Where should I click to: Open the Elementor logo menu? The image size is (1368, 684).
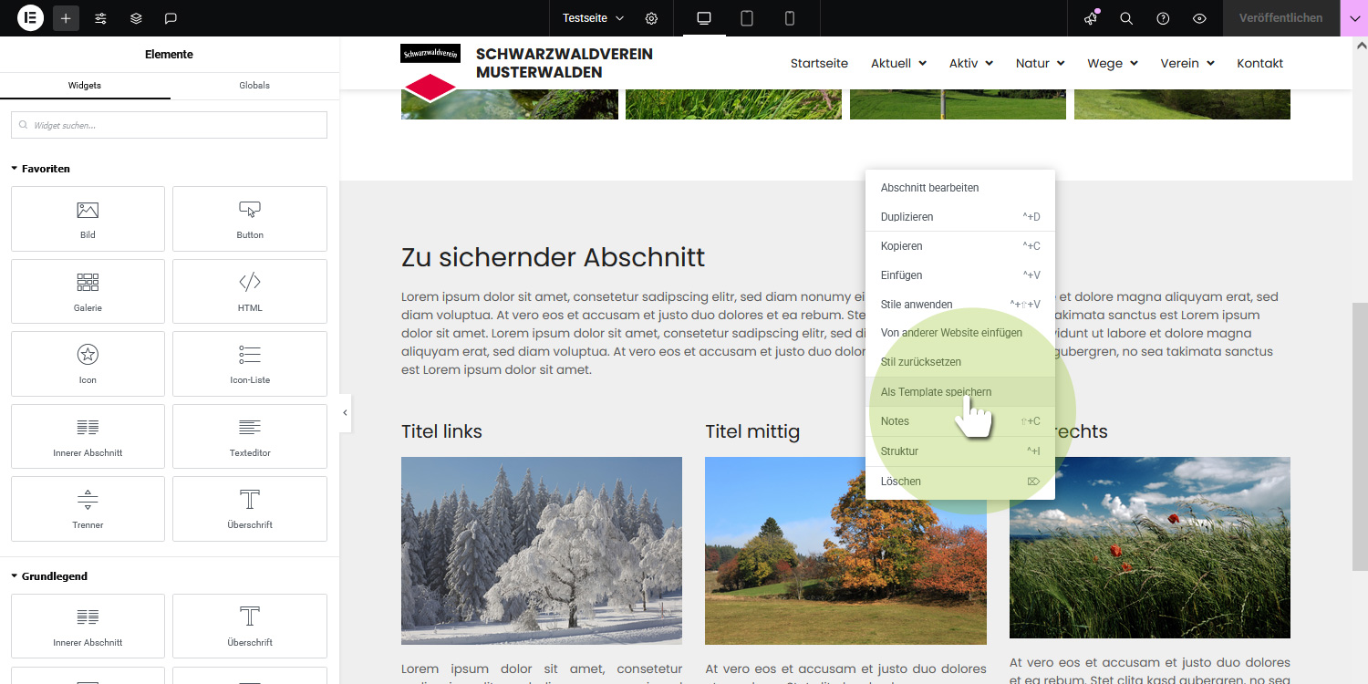click(30, 17)
